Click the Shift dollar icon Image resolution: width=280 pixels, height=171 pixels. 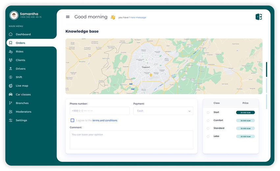click(11, 77)
